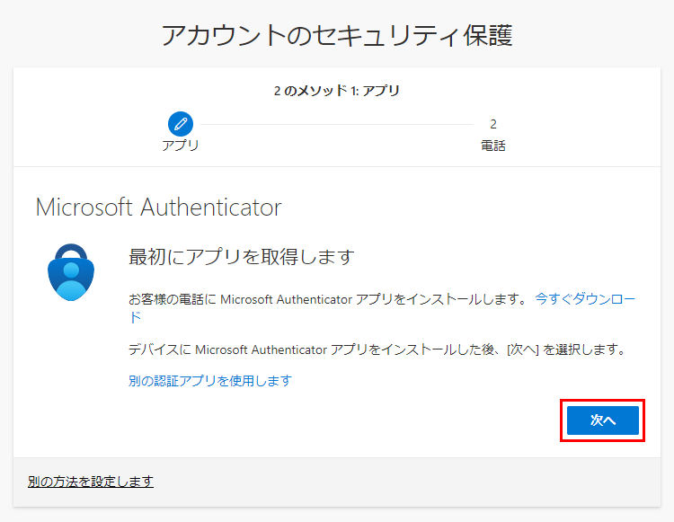This screenshot has width=674, height=522.
Task: Open the 今すぐダウンロード link
Action: click(x=585, y=299)
